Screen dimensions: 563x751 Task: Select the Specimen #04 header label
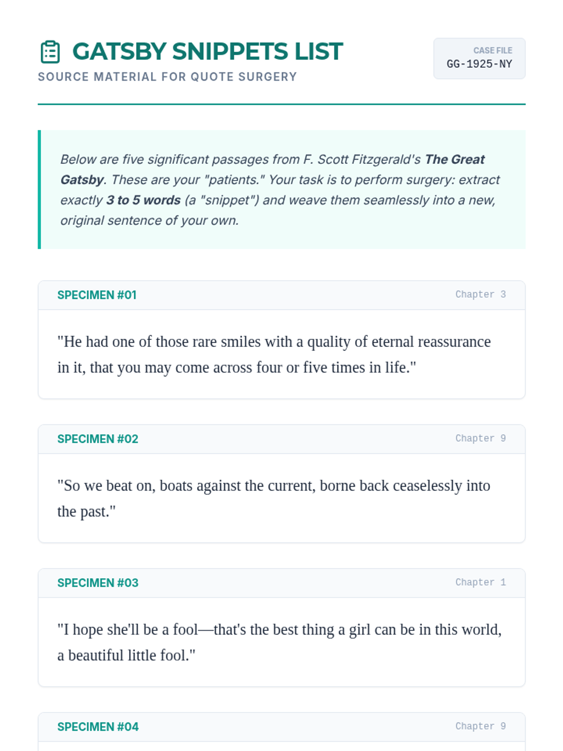[98, 727]
